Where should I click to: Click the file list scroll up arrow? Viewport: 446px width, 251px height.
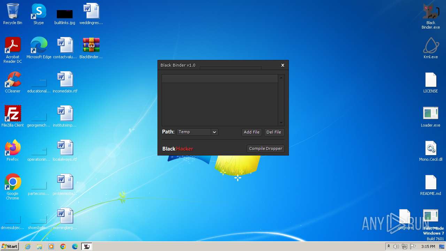[281, 77]
